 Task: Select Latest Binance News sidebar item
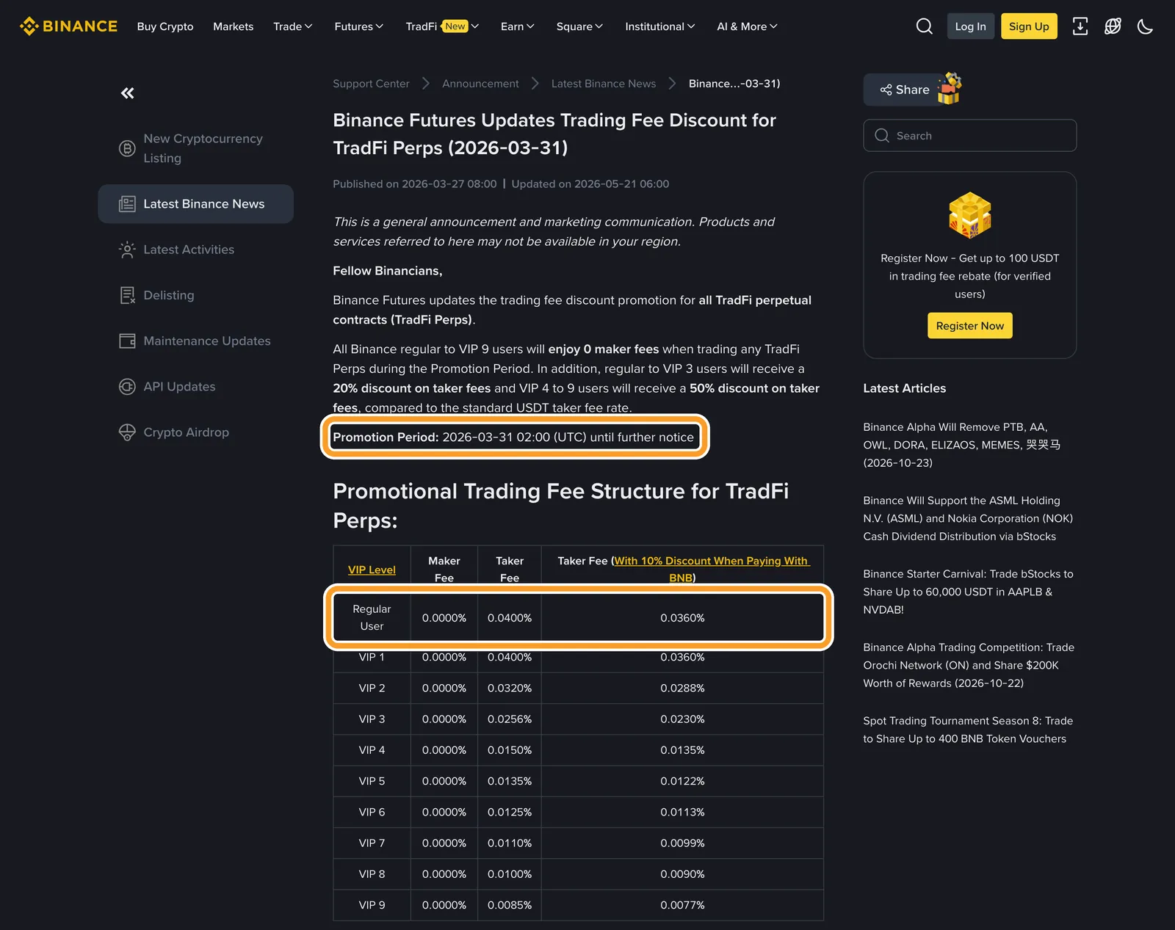click(x=195, y=204)
